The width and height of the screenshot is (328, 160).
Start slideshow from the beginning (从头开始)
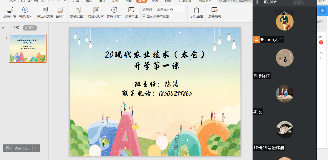pos(10,12)
